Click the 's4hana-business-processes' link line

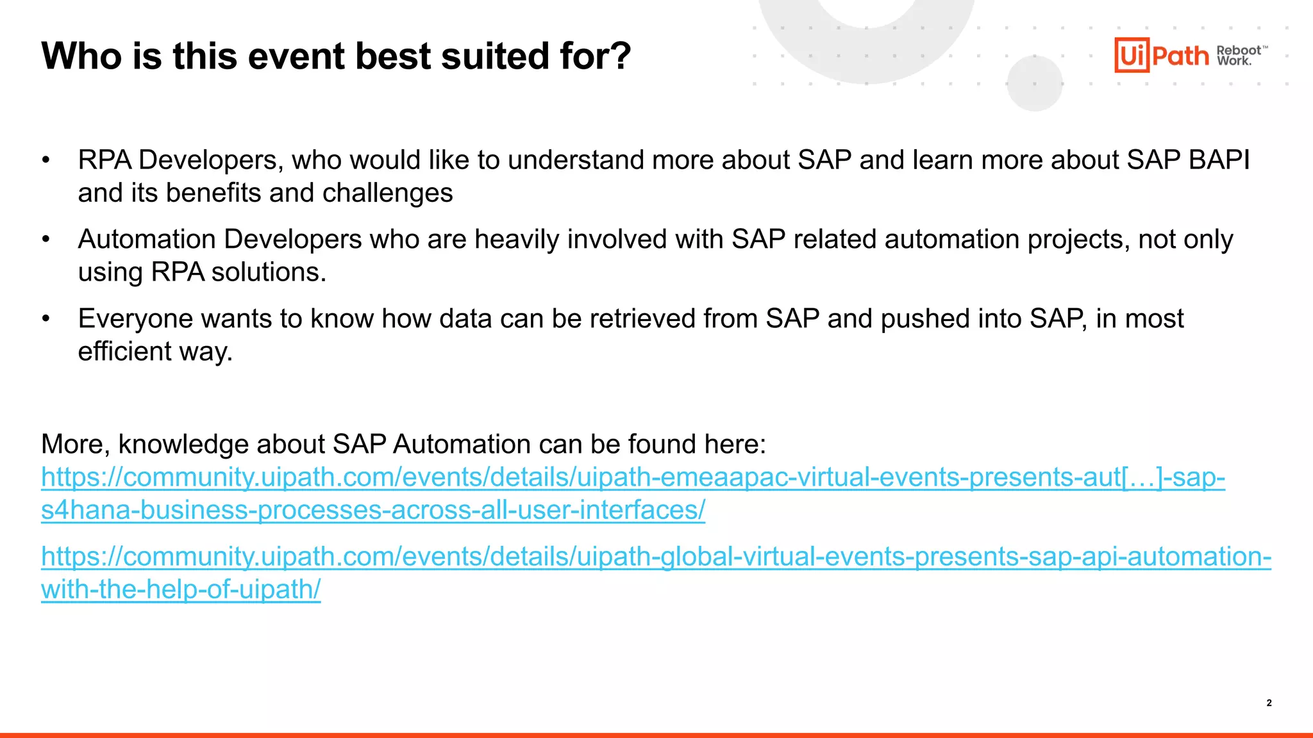click(x=372, y=511)
